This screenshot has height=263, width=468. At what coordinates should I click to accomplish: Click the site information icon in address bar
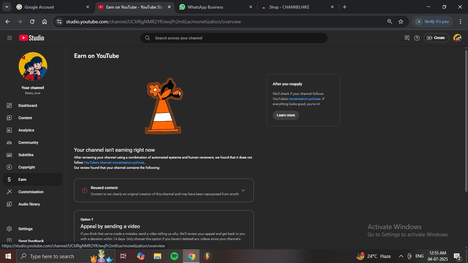[59, 22]
